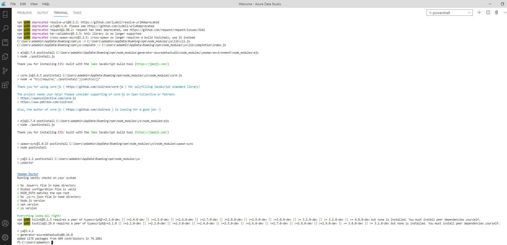The height and width of the screenshot is (245, 507).
Task: Open the Accounts icon in the activity bar
Action: (5, 223)
